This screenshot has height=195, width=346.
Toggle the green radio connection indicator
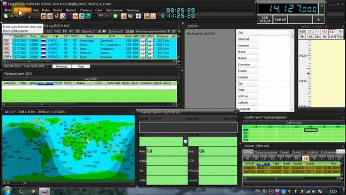click(x=322, y=6)
